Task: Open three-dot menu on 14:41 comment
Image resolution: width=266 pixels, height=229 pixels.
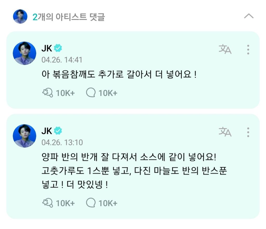Action: (248, 50)
